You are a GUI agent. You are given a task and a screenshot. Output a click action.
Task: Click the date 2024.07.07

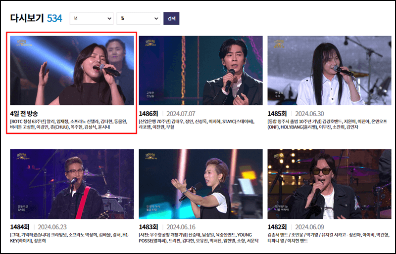(x=181, y=114)
